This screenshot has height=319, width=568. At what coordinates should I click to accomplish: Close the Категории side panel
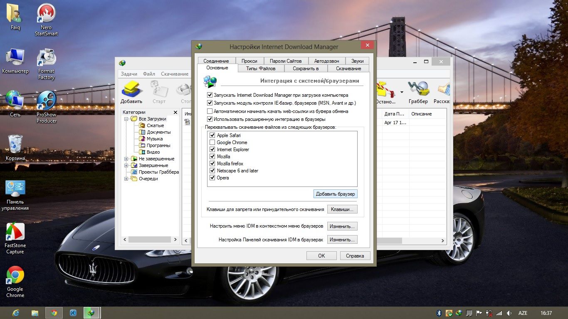(175, 112)
